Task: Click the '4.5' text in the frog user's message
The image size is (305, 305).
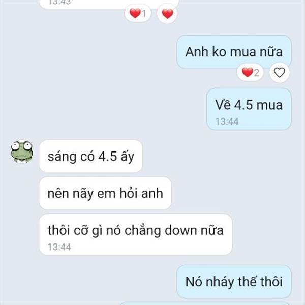Action: point(108,156)
